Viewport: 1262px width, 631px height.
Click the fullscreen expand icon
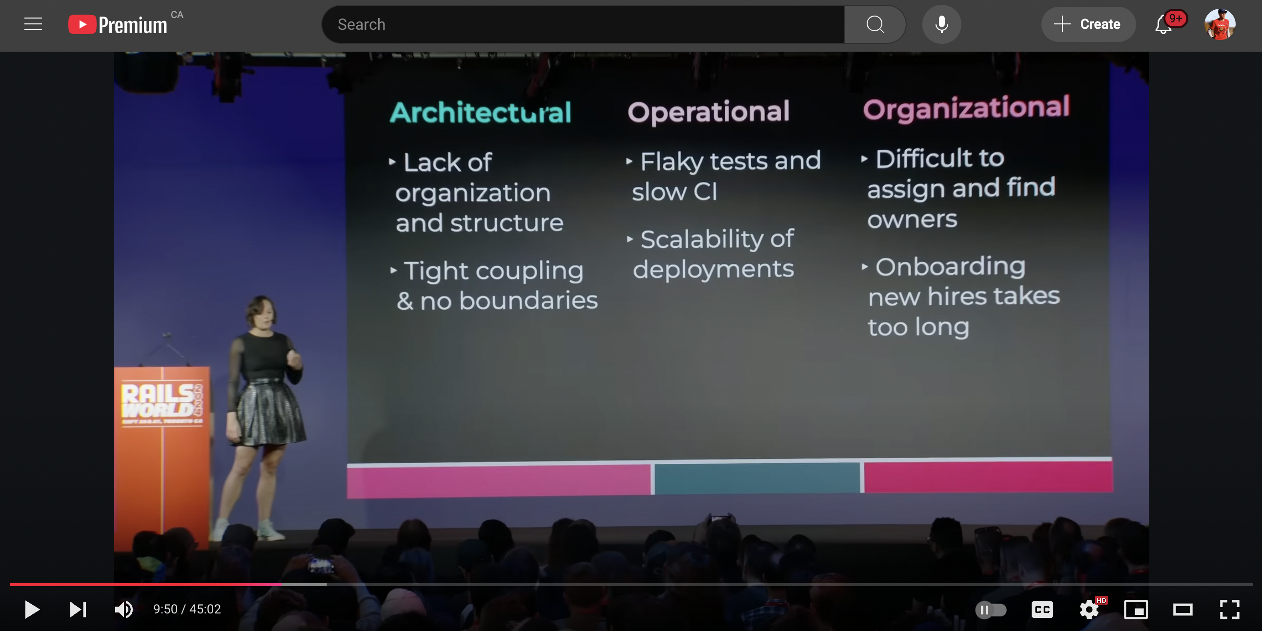(x=1230, y=609)
